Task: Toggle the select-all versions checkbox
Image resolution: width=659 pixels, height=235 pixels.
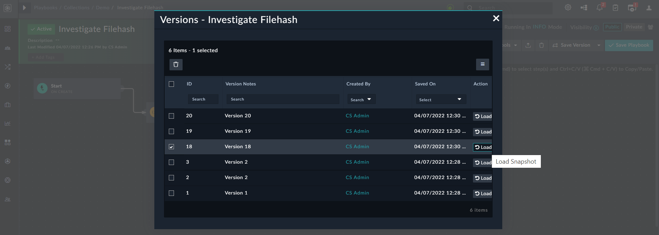Action: point(171,84)
